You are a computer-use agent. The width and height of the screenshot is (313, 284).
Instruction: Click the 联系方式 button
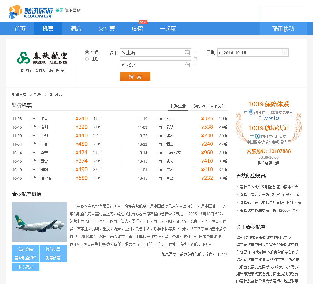click(26, 267)
